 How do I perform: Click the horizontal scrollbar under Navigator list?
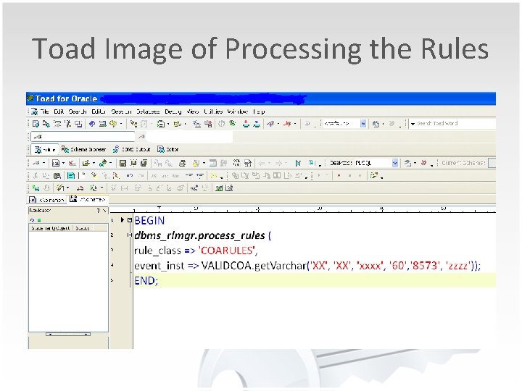tap(68, 334)
